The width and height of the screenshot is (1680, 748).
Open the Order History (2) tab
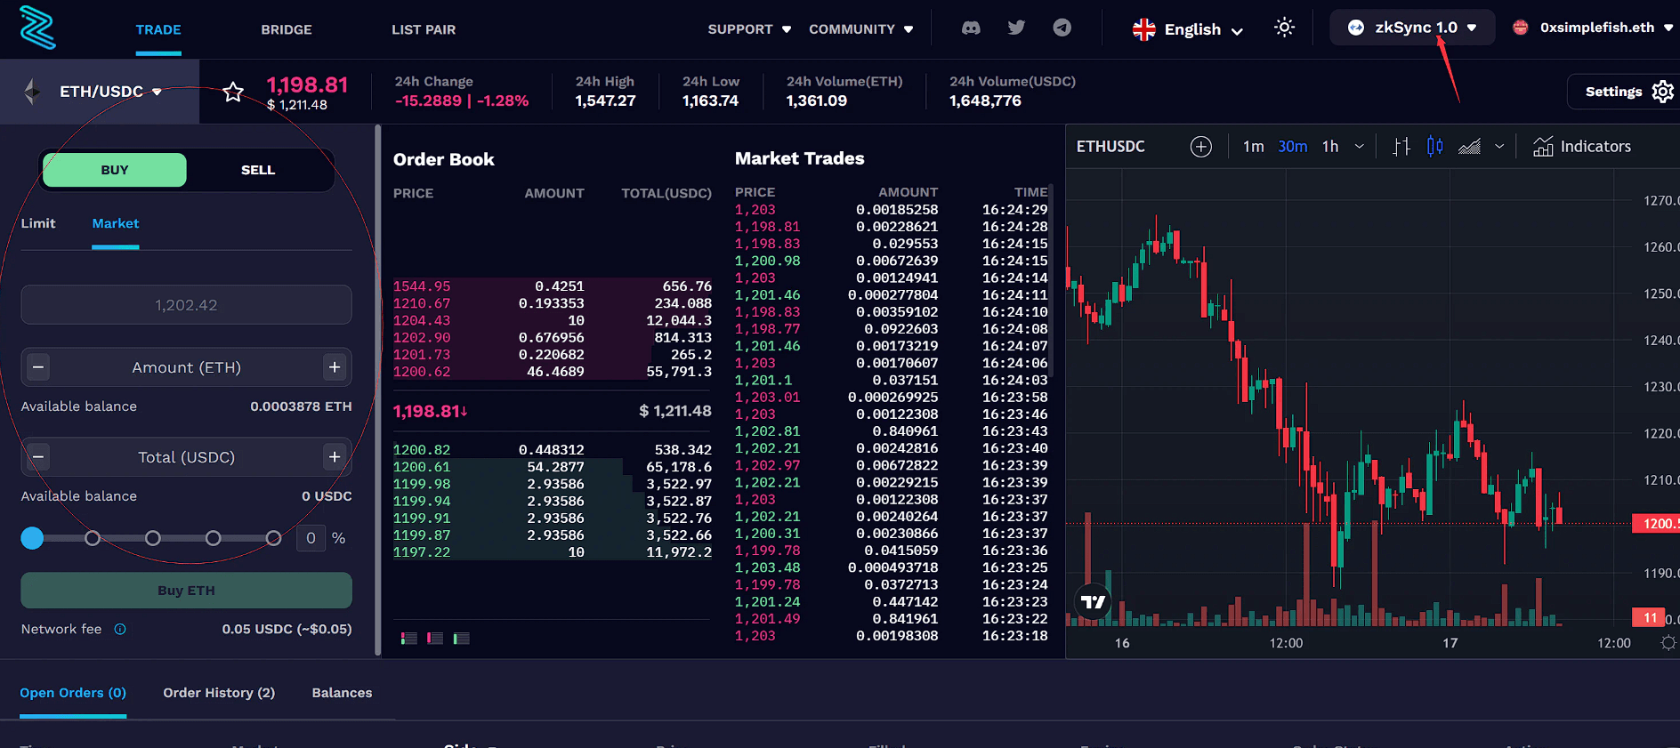click(219, 693)
